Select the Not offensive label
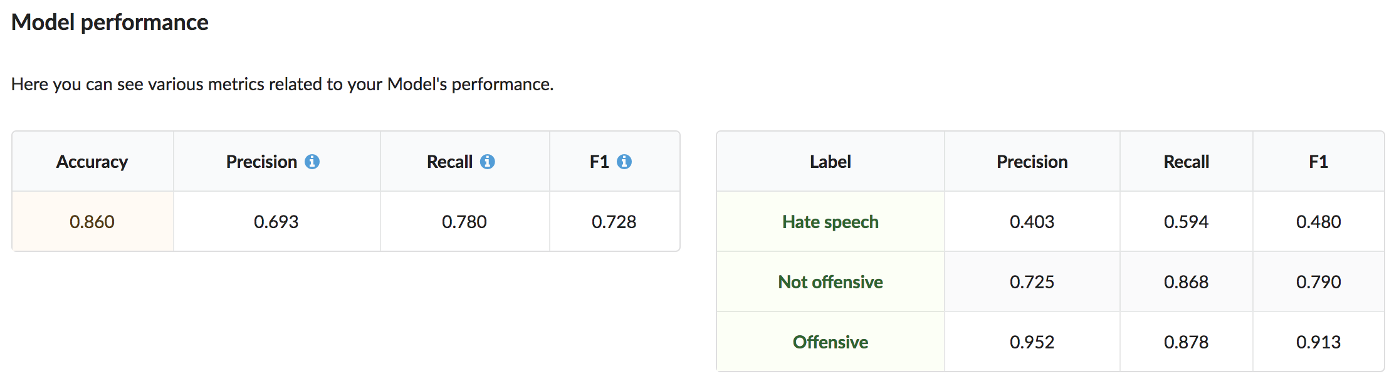 (x=831, y=282)
